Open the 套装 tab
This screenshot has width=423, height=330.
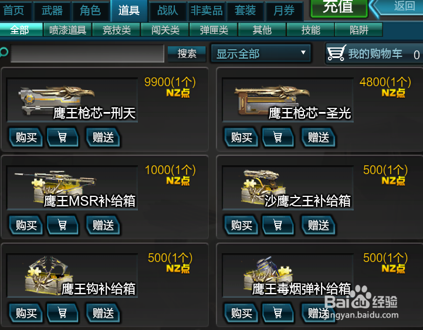(x=245, y=11)
